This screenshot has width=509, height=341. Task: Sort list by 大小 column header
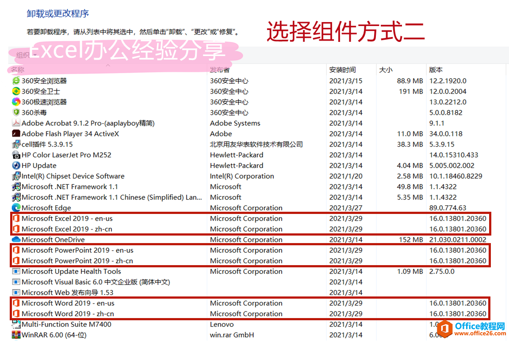click(386, 70)
